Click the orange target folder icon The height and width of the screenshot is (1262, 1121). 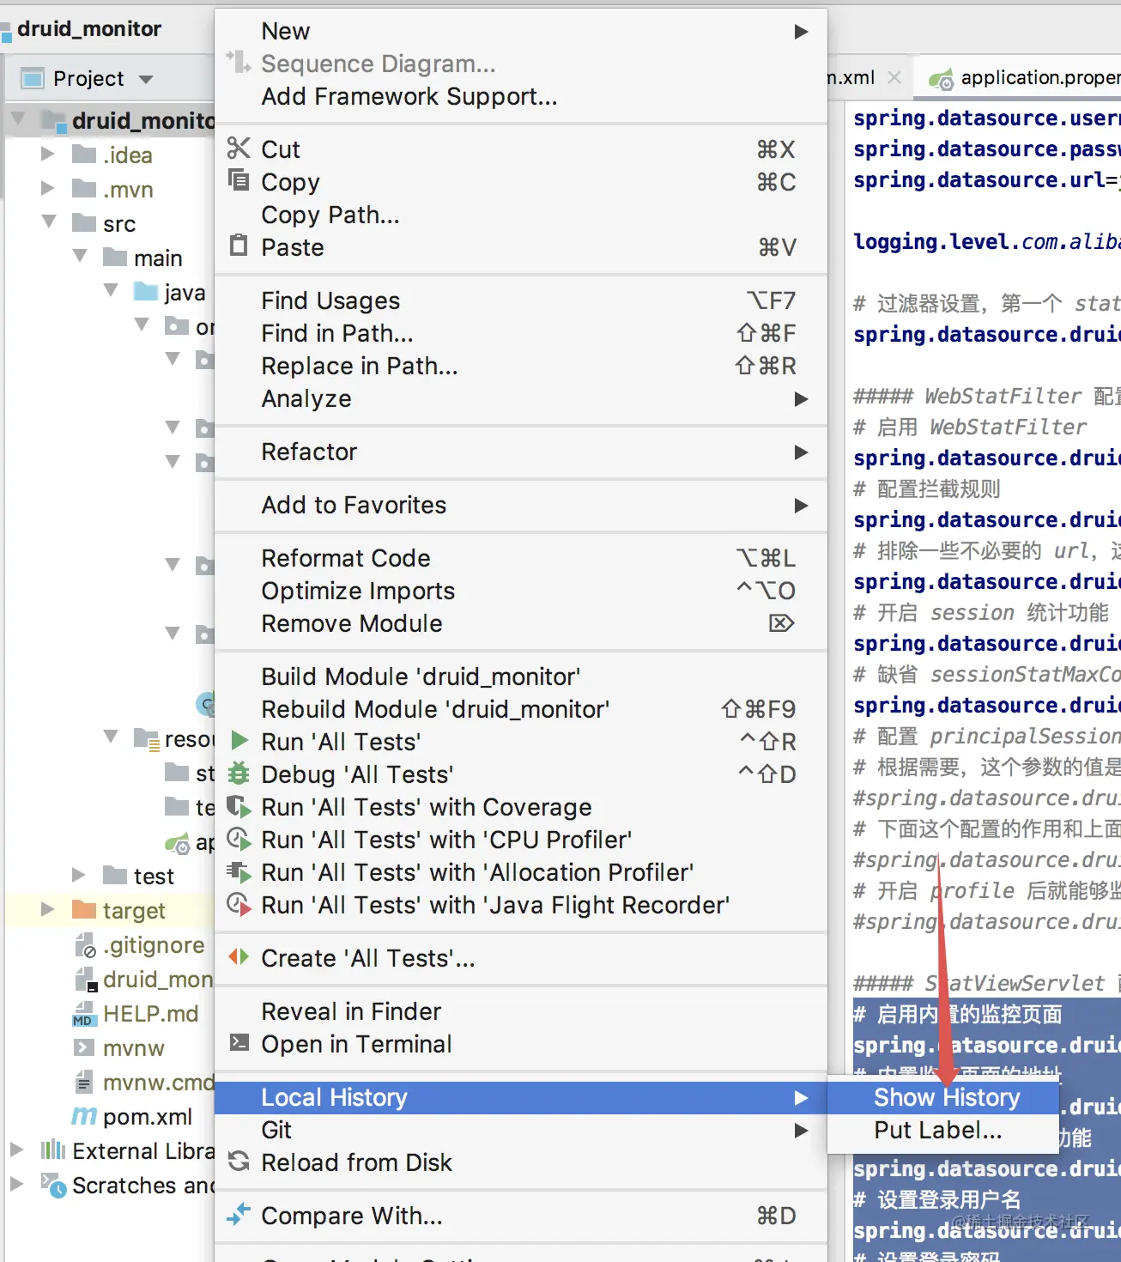[x=84, y=909]
